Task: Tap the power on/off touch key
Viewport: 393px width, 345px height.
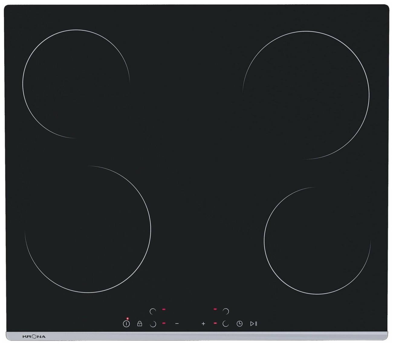Action: (126, 324)
